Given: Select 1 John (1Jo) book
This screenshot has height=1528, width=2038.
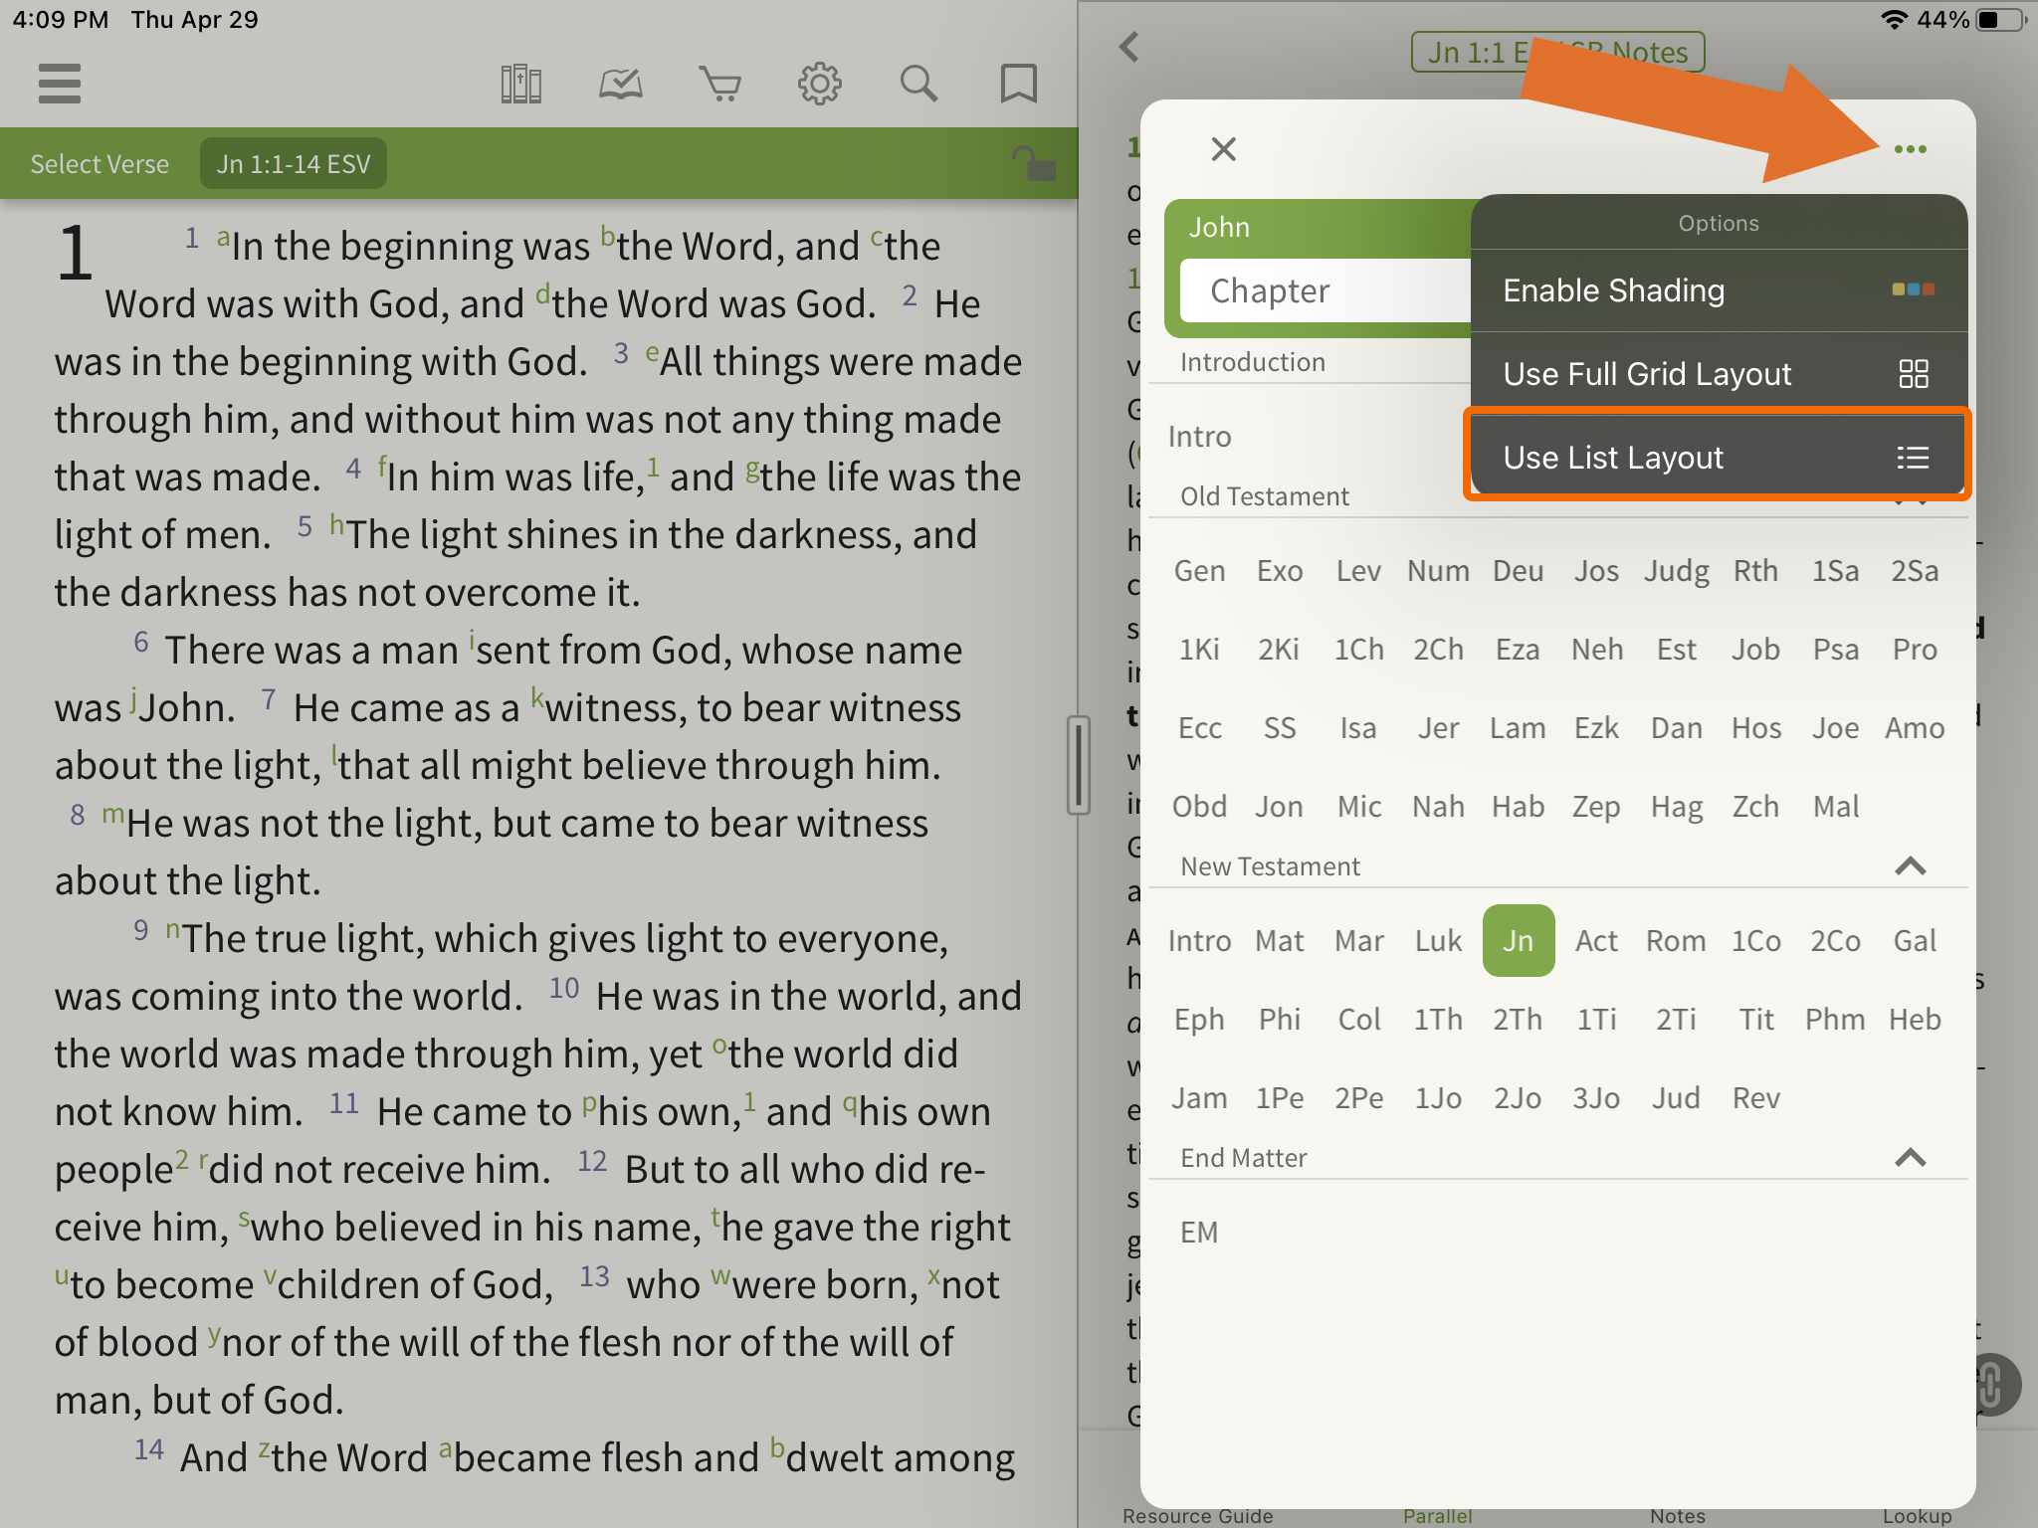Looking at the screenshot, I should click(x=1438, y=1098).
